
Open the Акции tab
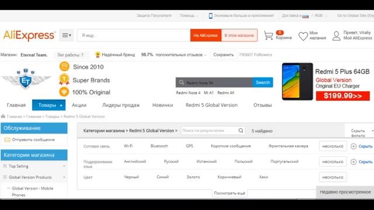pos(79,105)
